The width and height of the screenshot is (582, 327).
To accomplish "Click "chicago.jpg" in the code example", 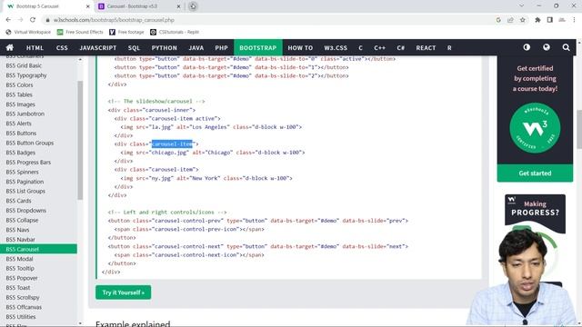I will 169,153.
